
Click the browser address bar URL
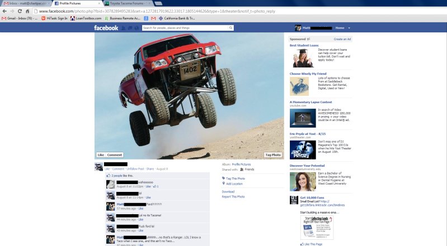tap(157, 11)
